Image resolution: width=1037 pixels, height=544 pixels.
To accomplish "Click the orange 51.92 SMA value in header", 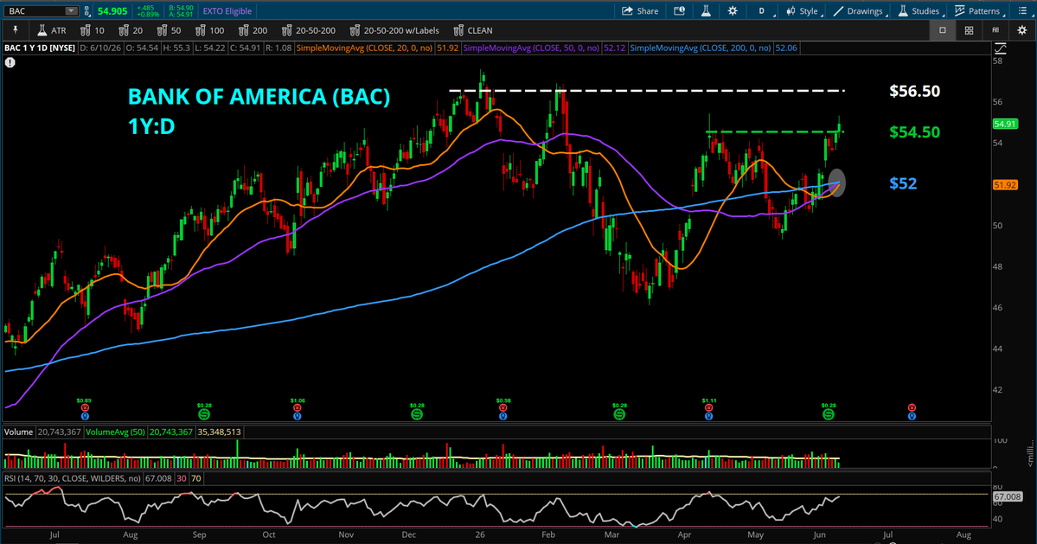I will click(x=448, y=48).
